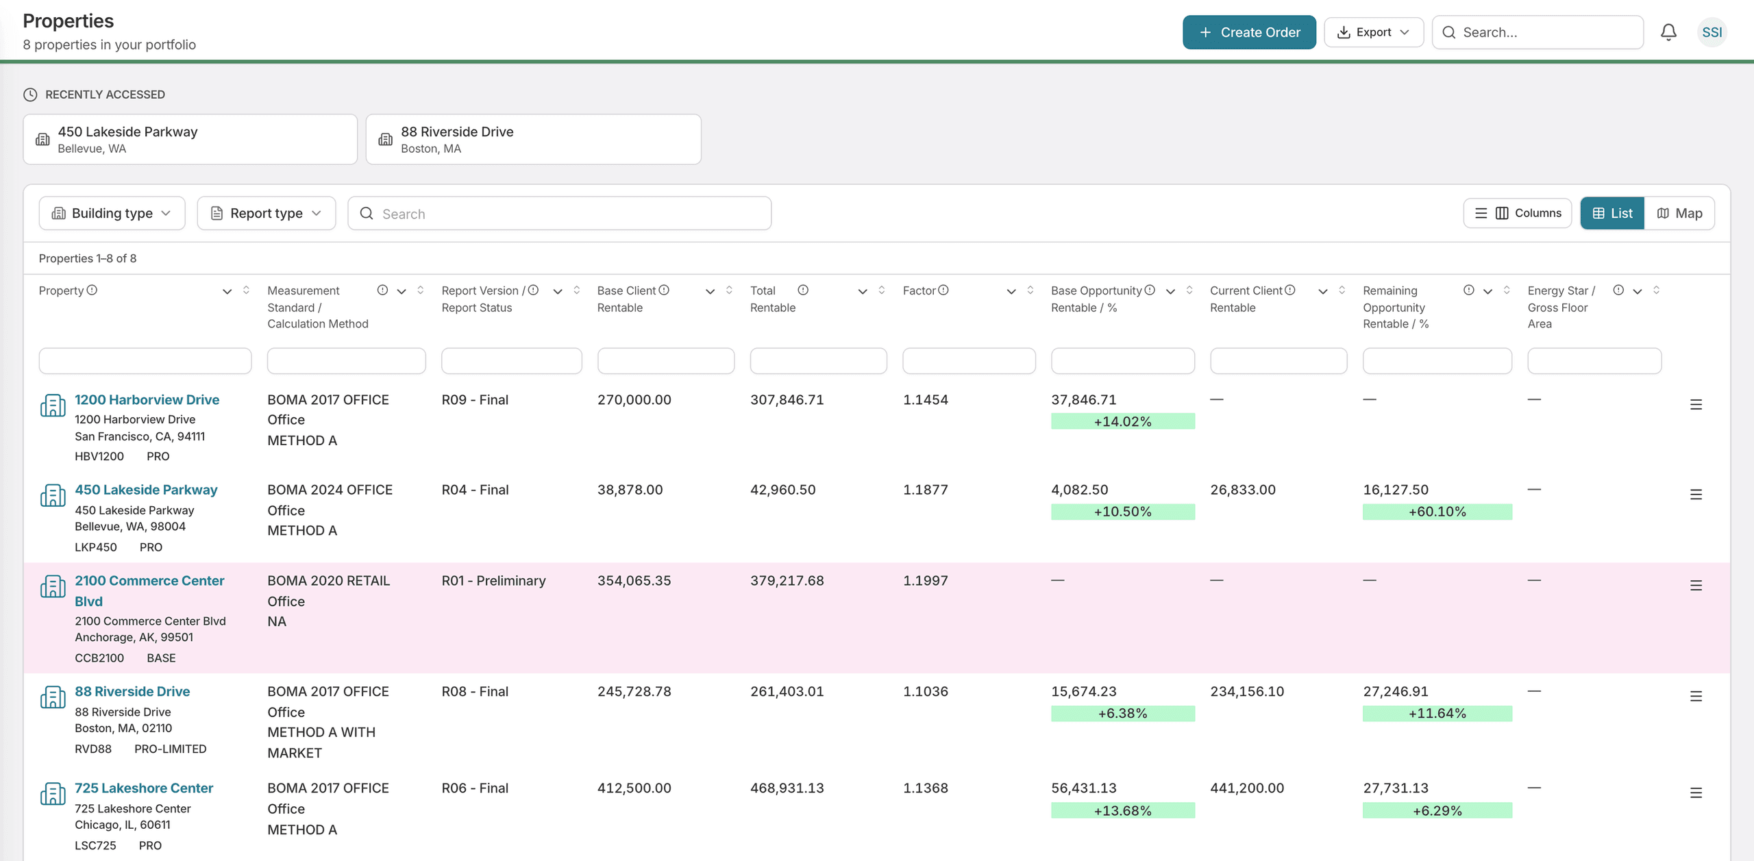Expand Measurement Standard column chevron menu
The image size is (1754, 861).
pyautogui.click(x=402, y=292)
